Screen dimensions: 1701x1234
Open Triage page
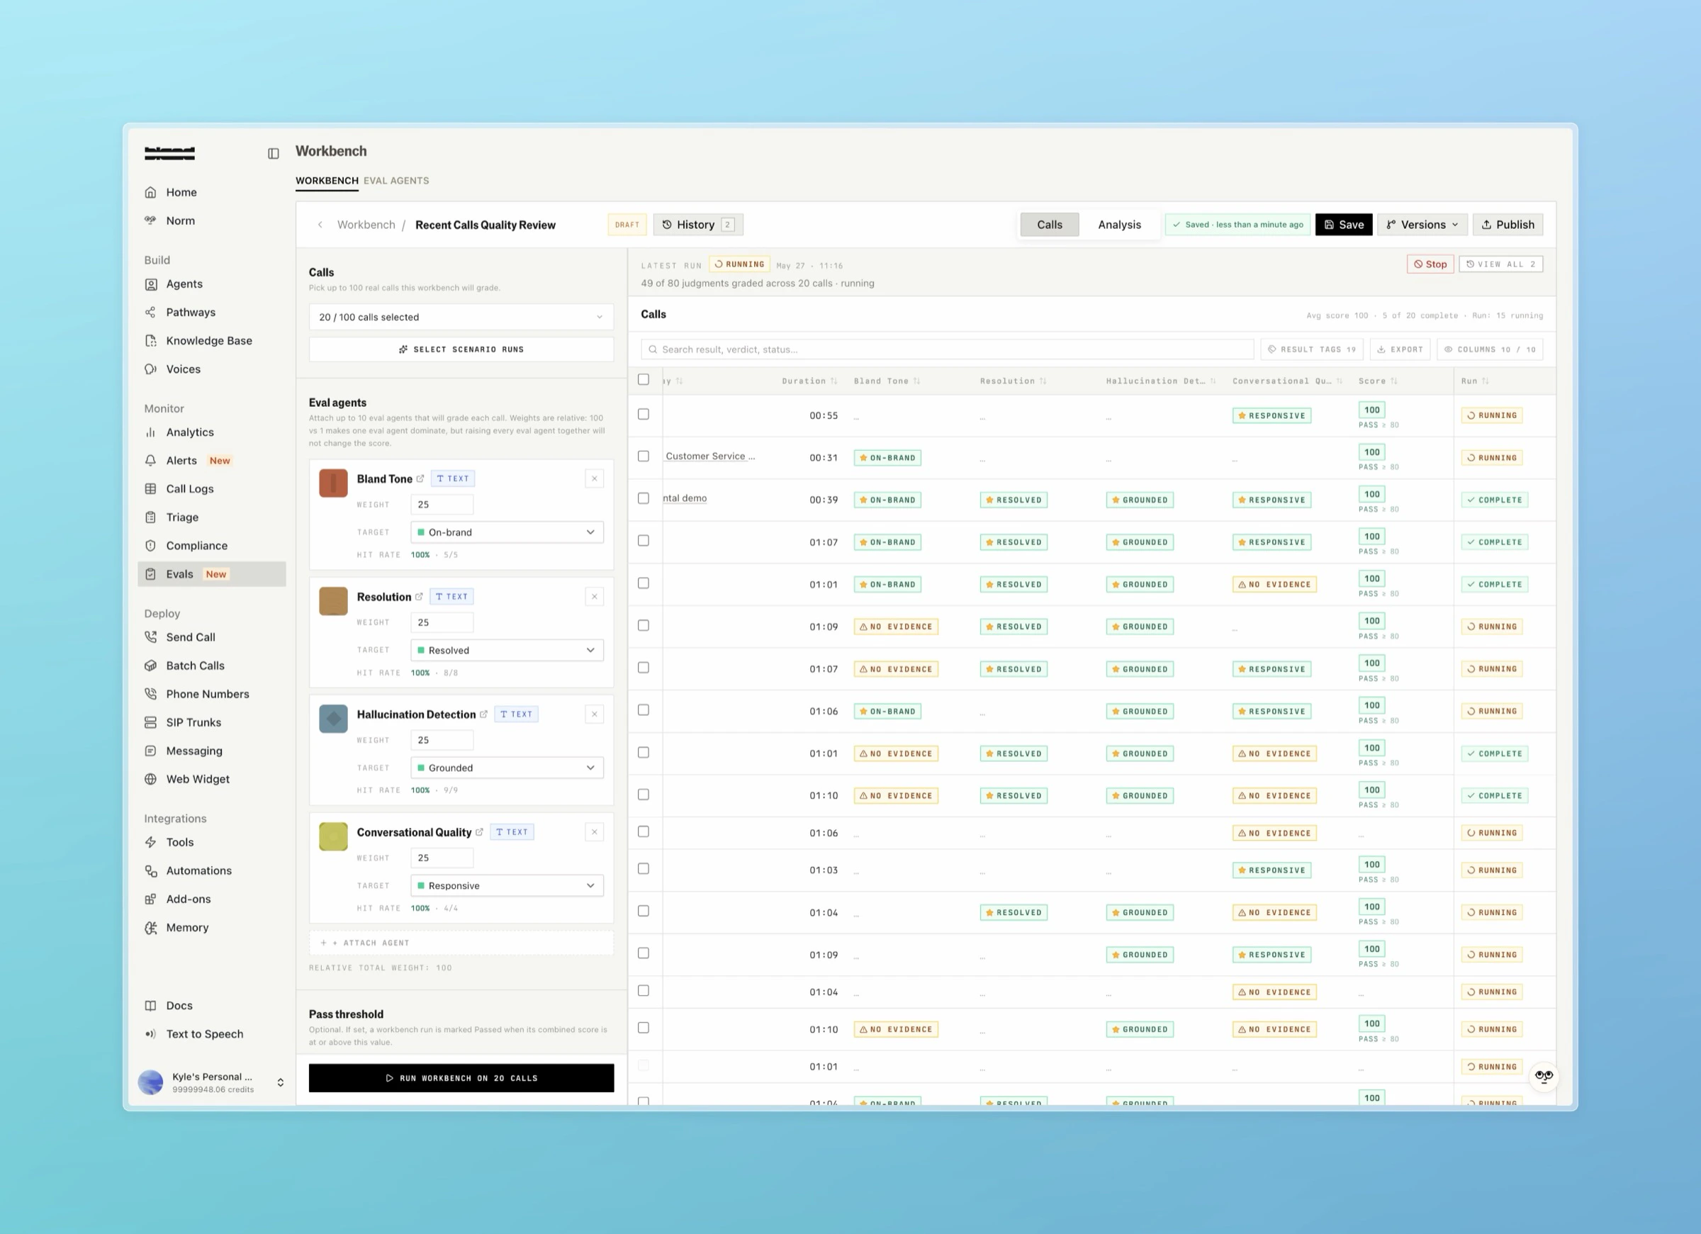[x=182, y=517]
